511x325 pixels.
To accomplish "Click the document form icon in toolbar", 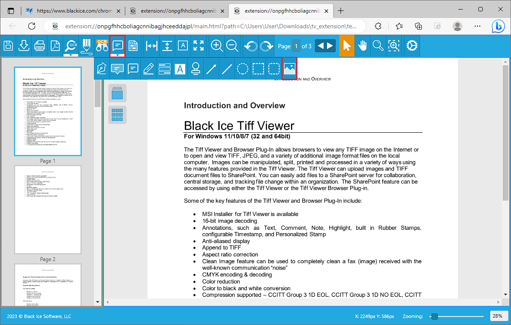I will (133, 46).
